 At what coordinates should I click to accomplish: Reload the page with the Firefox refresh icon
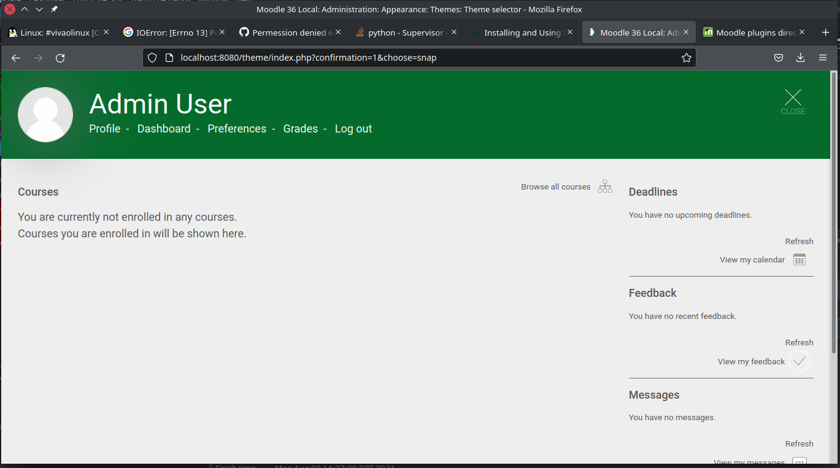(60, 58)
